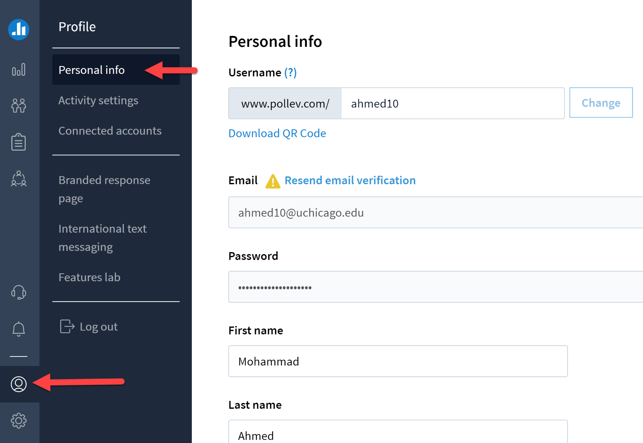The height and width of the screenshot is (443, 643).
Task: Click Download QR Code link
Action: point(277,133)
